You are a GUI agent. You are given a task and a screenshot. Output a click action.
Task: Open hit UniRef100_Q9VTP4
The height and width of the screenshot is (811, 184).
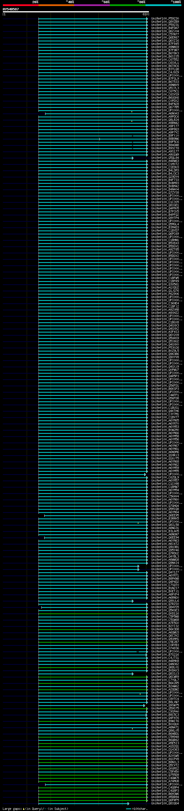coord(165,218)
